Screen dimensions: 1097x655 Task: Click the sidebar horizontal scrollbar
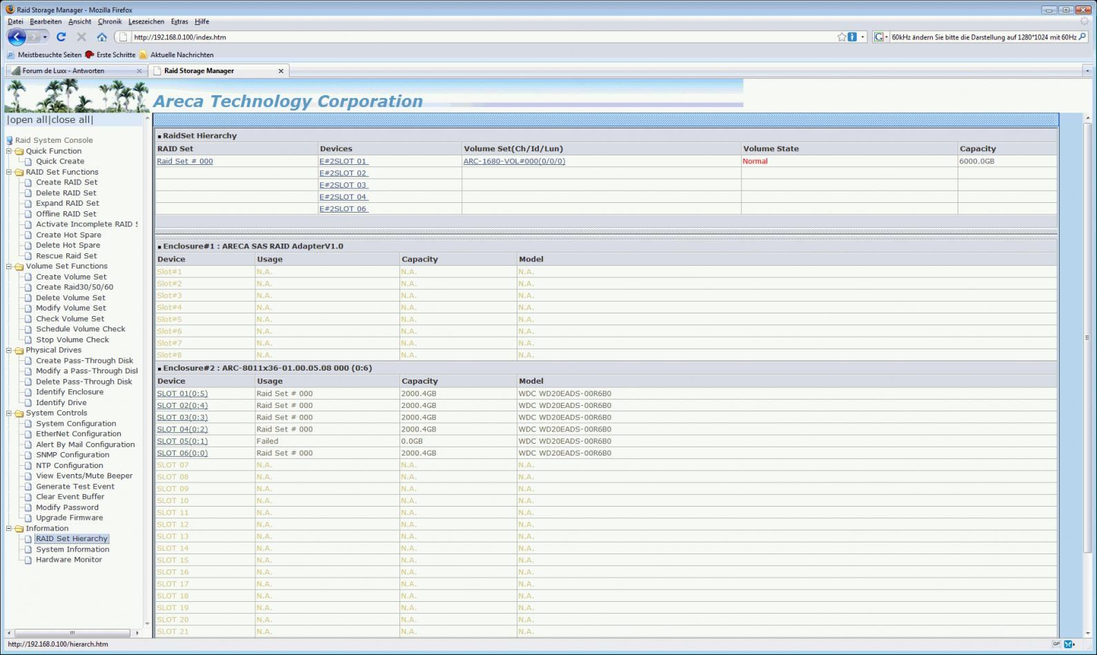coord(72,632)
